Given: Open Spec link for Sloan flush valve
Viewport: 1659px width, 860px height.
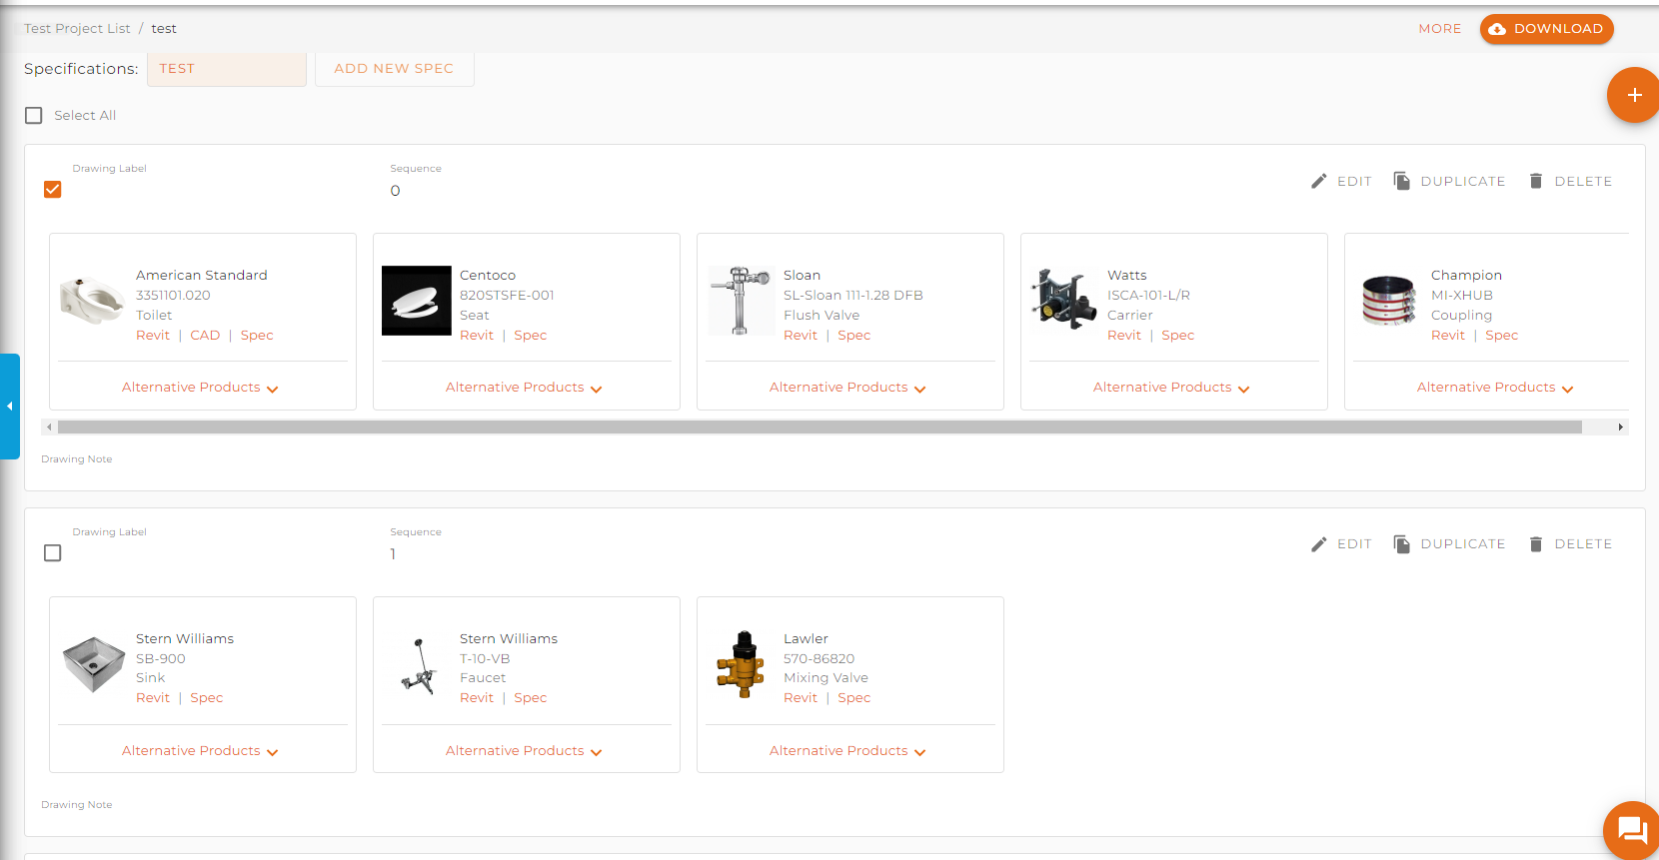Looking at the screenshot, I should click(854, 336).
